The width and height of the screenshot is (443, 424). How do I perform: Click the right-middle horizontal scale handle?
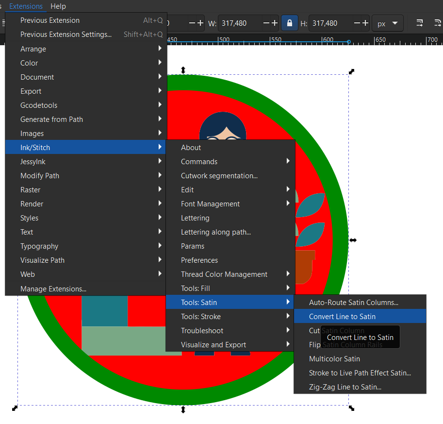click(353, 240)
